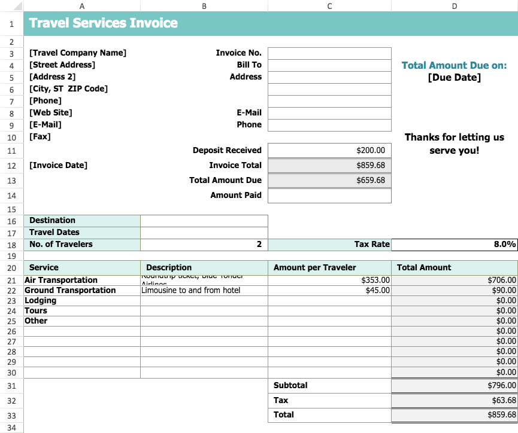Select the Total Amount Due $659.68 cell
The height and width of the screenshot is (433, 518).
[330, 180]
